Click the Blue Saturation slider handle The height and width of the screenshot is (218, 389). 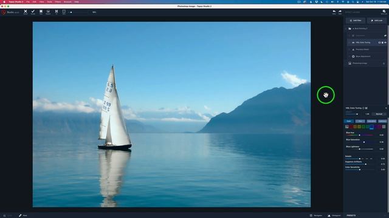pyautogui.click(x=364, y=142)
